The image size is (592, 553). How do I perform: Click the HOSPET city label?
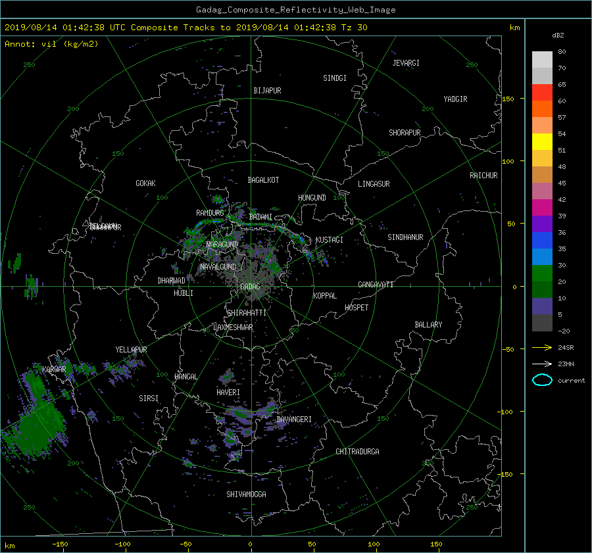click(357, 308)
